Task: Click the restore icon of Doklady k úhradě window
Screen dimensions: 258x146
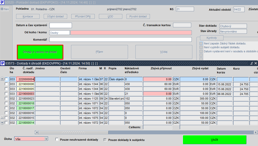Action: coord(252,63)
